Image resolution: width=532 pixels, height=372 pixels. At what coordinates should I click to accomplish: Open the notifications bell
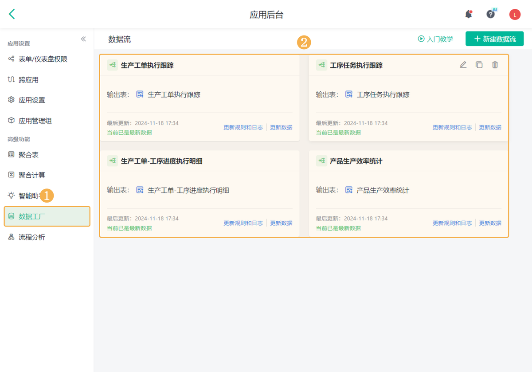(x=468, y=14)
